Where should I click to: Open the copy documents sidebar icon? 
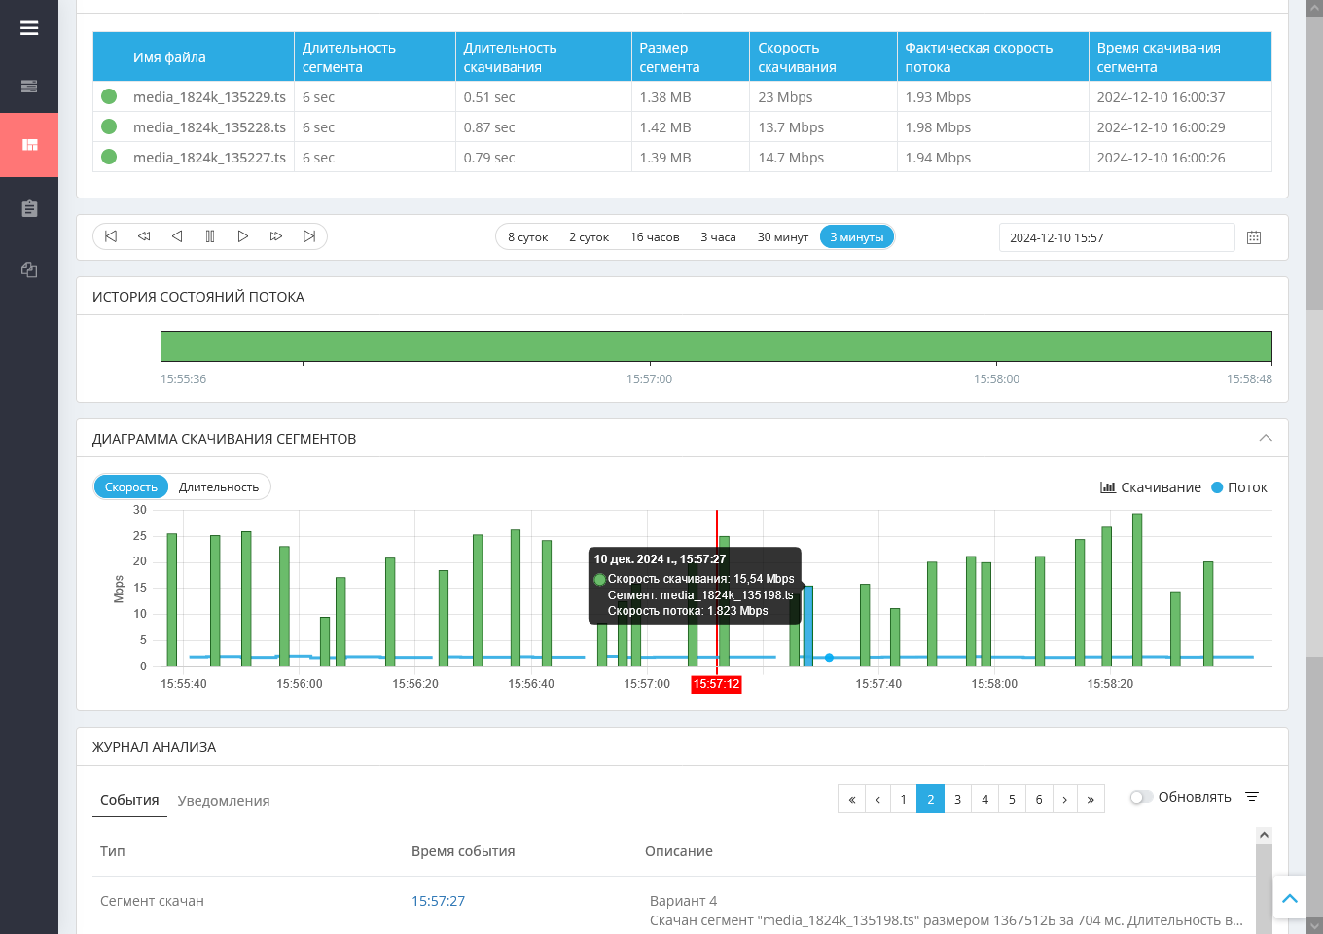click(x=29, y=269)
